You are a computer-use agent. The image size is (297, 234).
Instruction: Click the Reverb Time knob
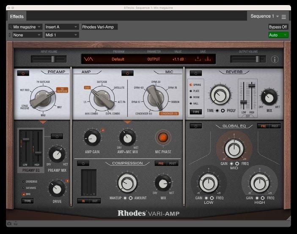pos(220,95)
